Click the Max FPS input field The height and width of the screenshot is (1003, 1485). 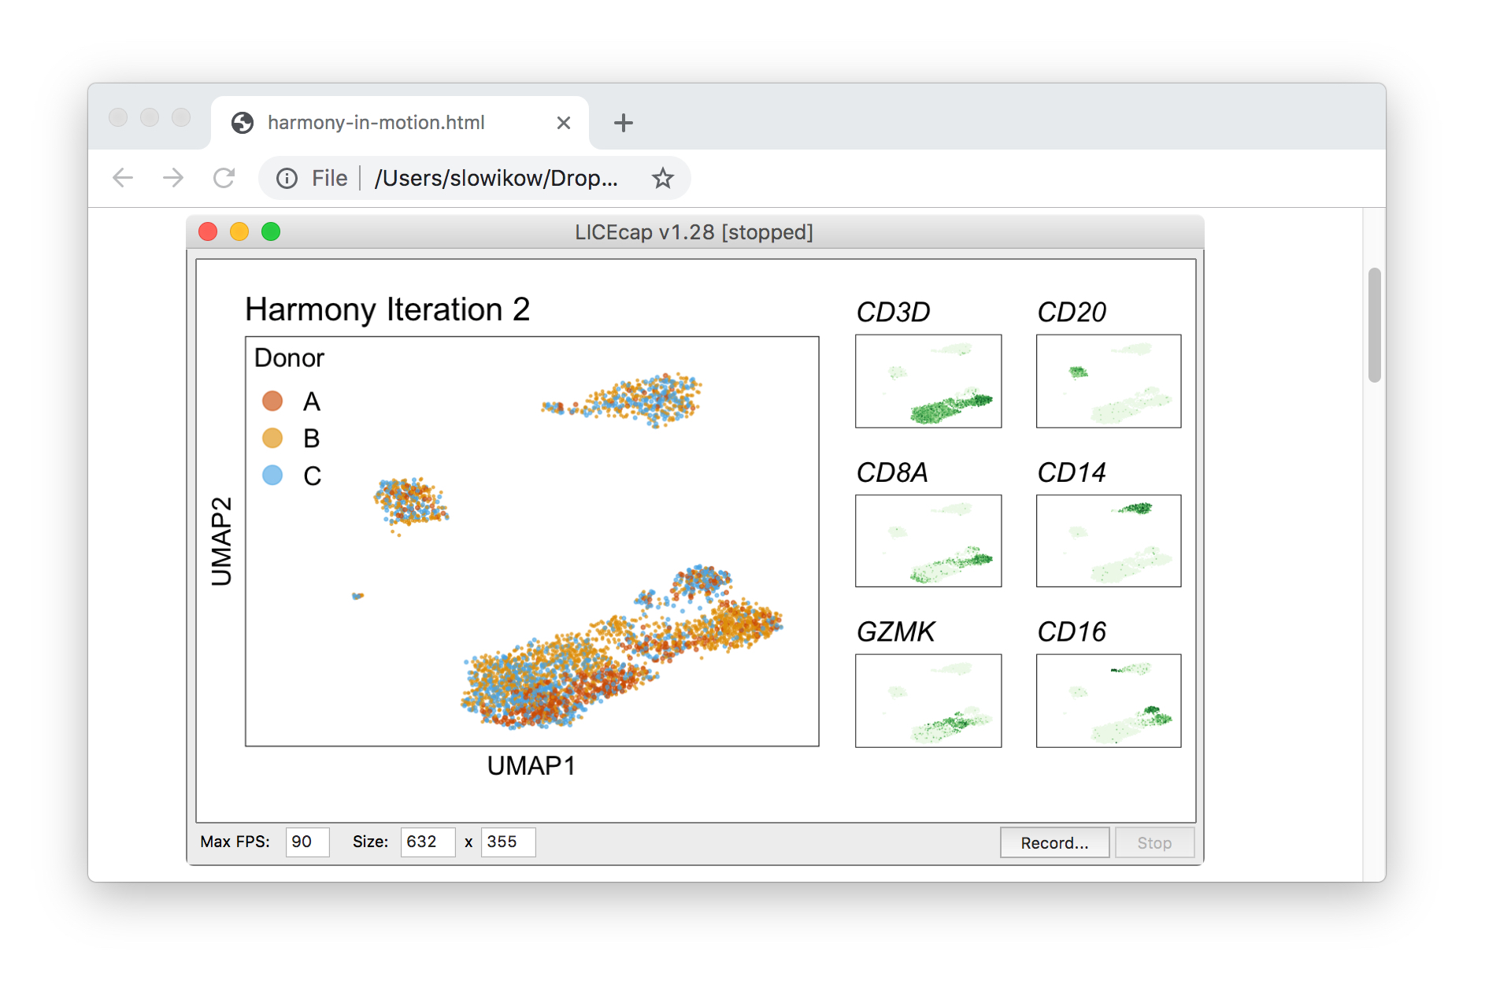[x=307, y=842]
